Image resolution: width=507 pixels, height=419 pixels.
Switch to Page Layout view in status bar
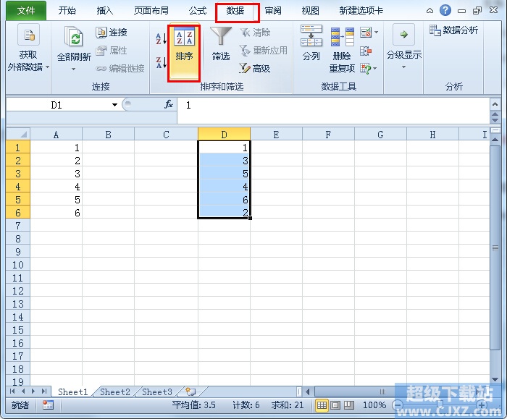pos(335,405)
